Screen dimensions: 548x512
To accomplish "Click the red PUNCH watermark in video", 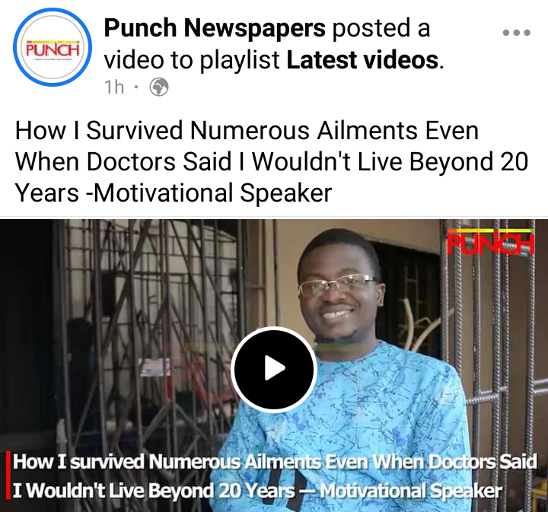I will click(x=491, y=241).
